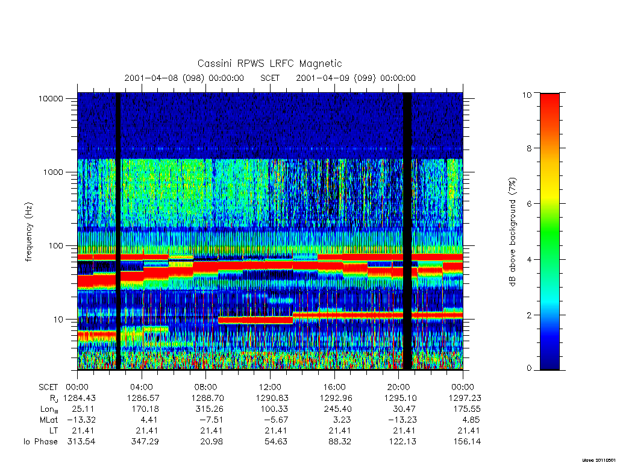The image size is (617, 463).
Task: Click the RJ value 1297.23
Action: click(x=465, y=398)
